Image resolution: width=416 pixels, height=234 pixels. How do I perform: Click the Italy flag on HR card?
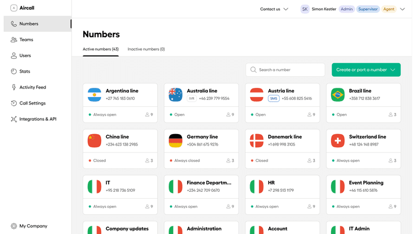(x=257, y=187)
